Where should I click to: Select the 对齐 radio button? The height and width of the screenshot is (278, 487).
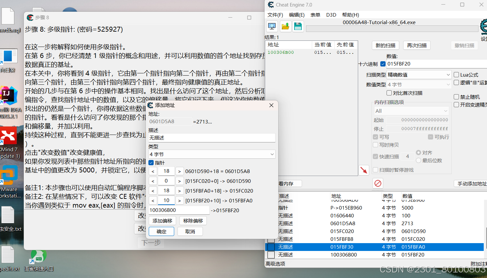click(419, 153)
